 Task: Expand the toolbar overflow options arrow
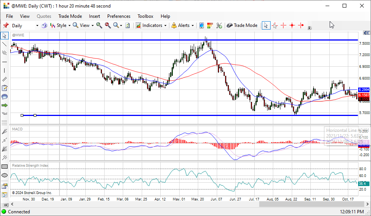click(x=309, y=28)
